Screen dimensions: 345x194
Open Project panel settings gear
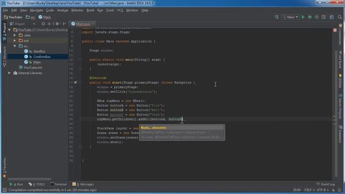(57, 24)
